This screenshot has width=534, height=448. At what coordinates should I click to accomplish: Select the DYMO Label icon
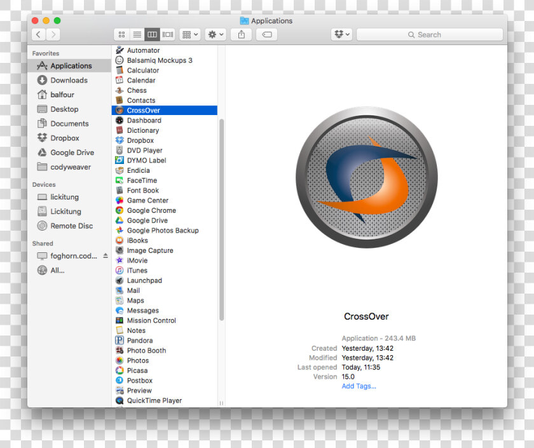coord(120,160)
